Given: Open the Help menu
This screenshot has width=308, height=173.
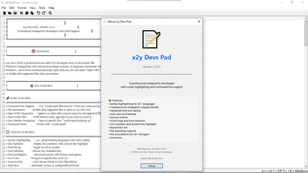Looking at the screenshot, I should click(x=52, y=8).
